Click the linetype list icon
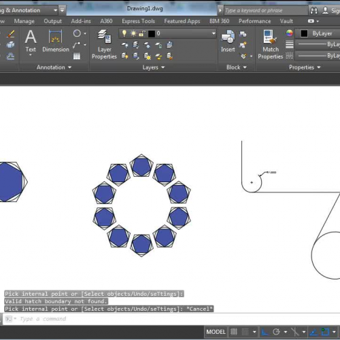Image resolution: width=340 pixels, height=340 pixels. coord(290,56)
